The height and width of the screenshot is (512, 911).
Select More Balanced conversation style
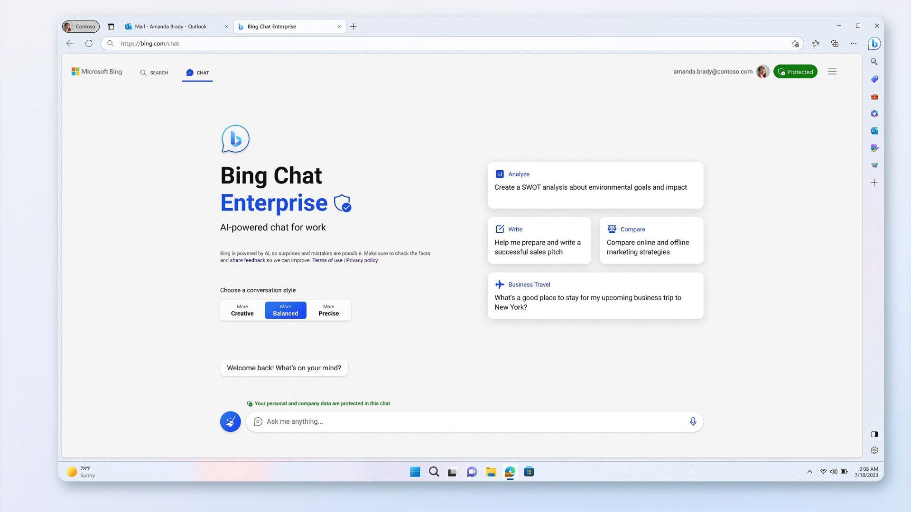[285, 310]
